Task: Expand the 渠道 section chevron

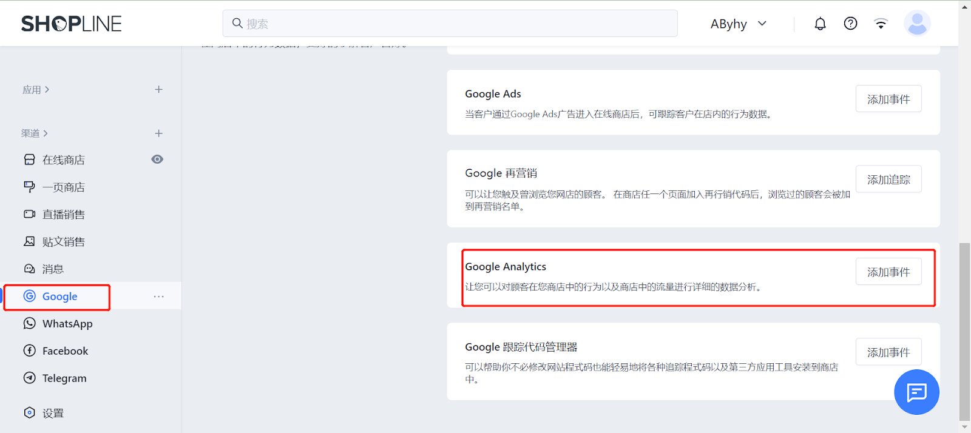Action: [x=46, y=133]
